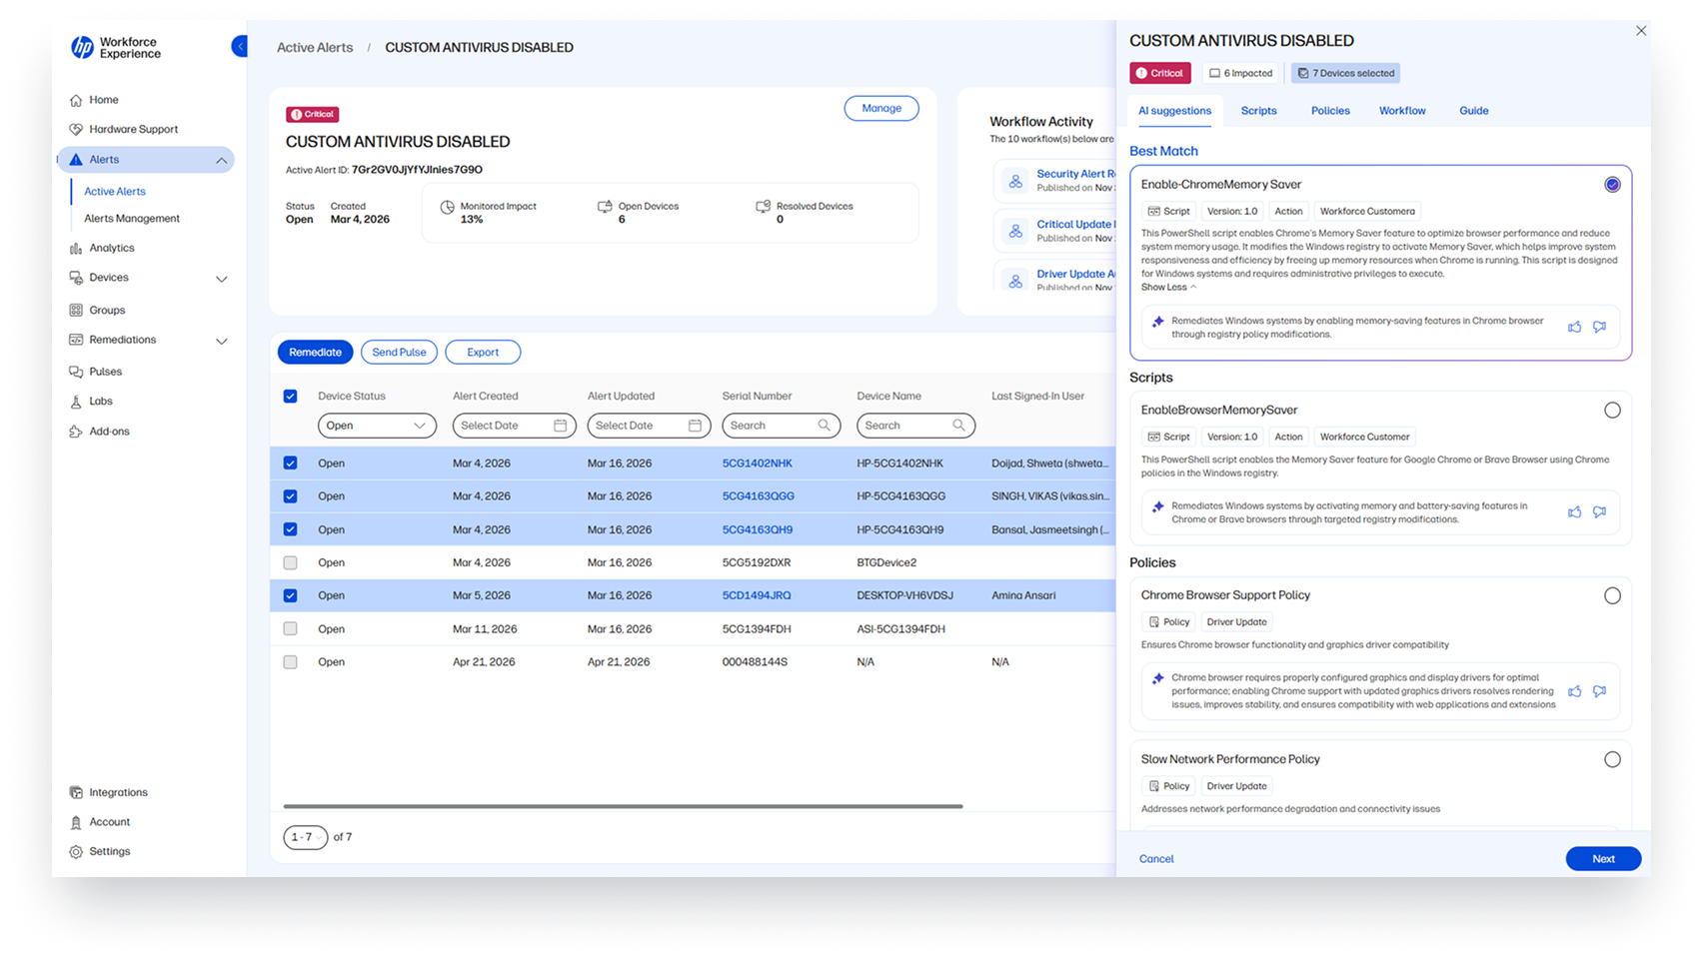1703x961 pixels.
Task: Check the BTGDevice2 row checkbox
Action: point(290,562)
